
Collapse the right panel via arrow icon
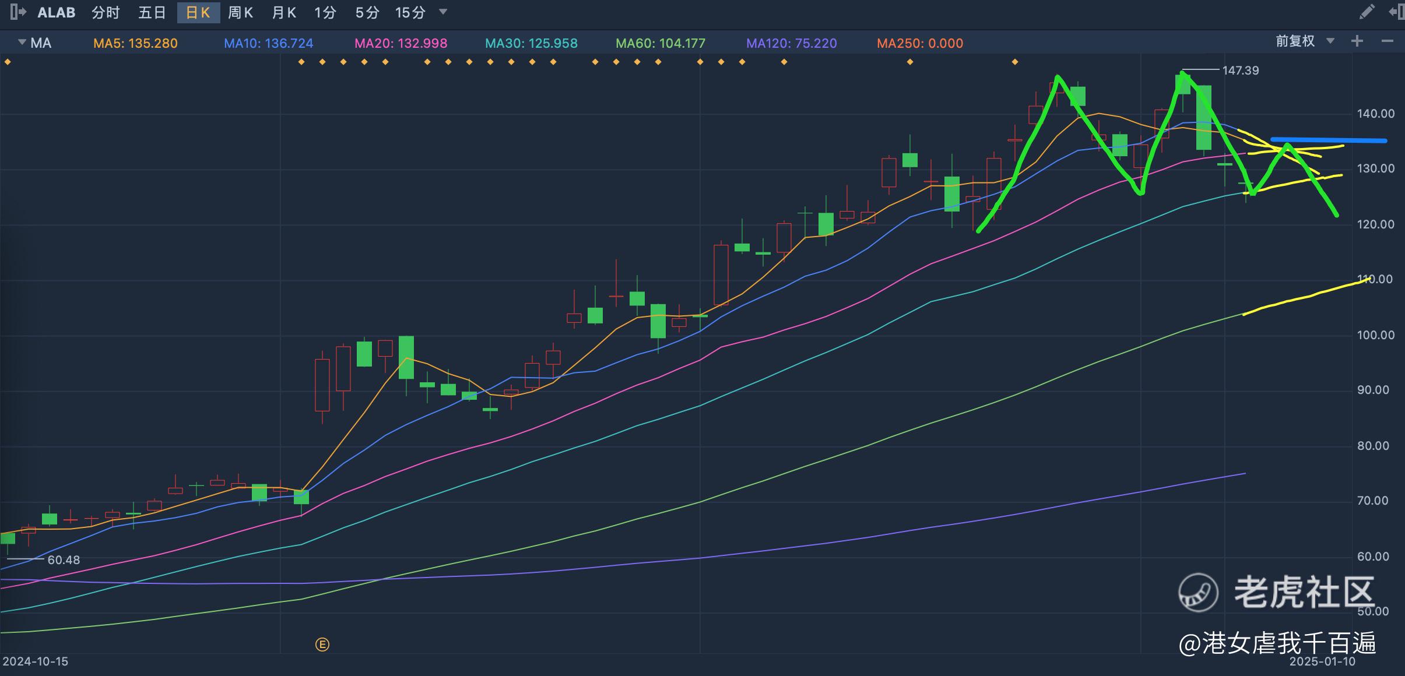pyautogui.click(x=1397, y=12)
